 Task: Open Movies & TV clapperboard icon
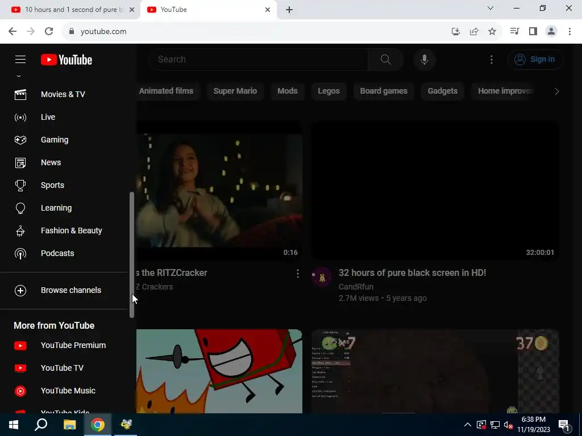[x=20, y=95]
